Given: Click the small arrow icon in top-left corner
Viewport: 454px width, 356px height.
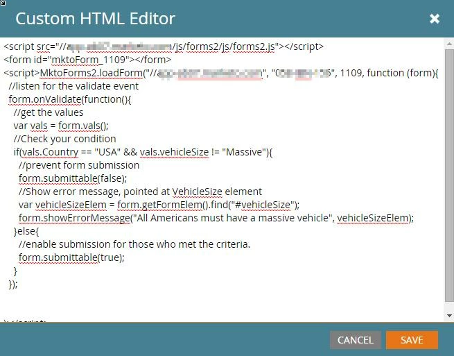Looking at the screenshot, I should (x=2, y=3).
